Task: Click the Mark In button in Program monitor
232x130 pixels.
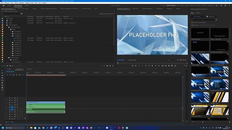Action: [139, 66]
